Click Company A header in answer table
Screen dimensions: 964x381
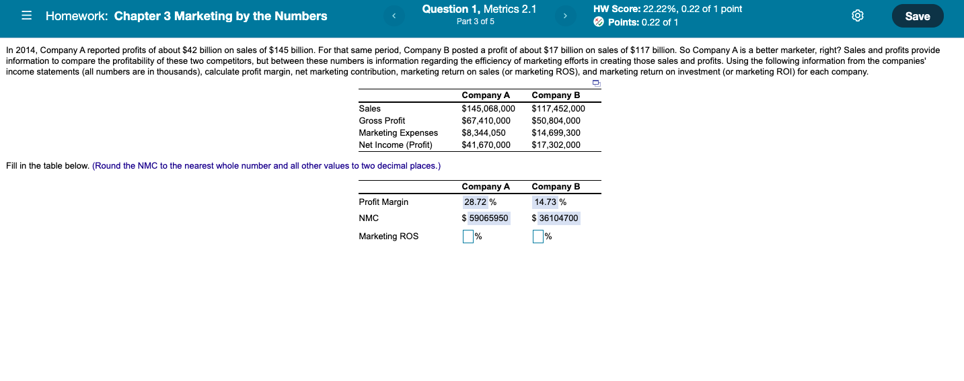[486, 186]
